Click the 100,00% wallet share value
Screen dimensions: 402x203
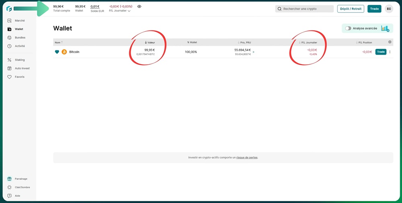191,52
